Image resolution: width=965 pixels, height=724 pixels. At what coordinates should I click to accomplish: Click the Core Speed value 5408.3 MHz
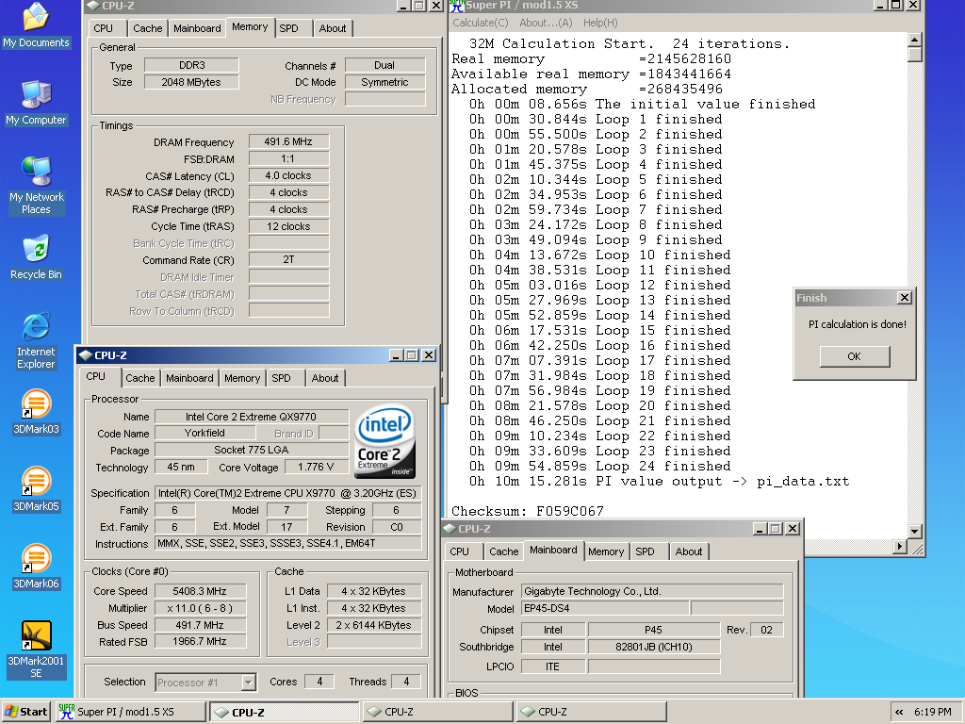click(x=200, y=591)
